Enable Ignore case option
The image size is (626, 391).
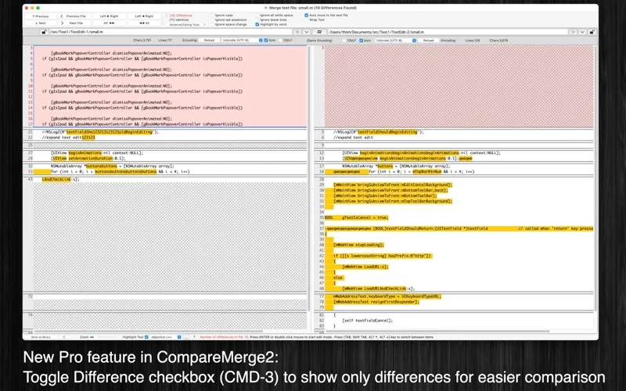(x=213, y=15)
